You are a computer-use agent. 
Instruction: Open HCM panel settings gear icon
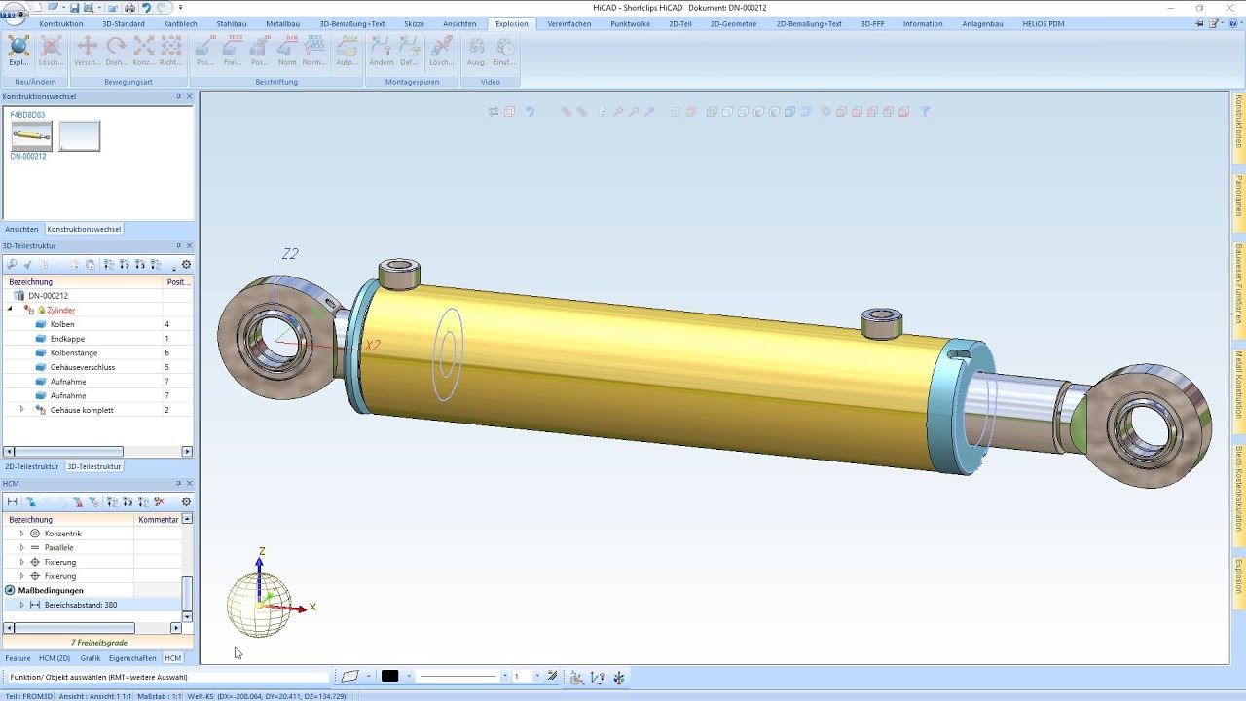click(187, 501)
